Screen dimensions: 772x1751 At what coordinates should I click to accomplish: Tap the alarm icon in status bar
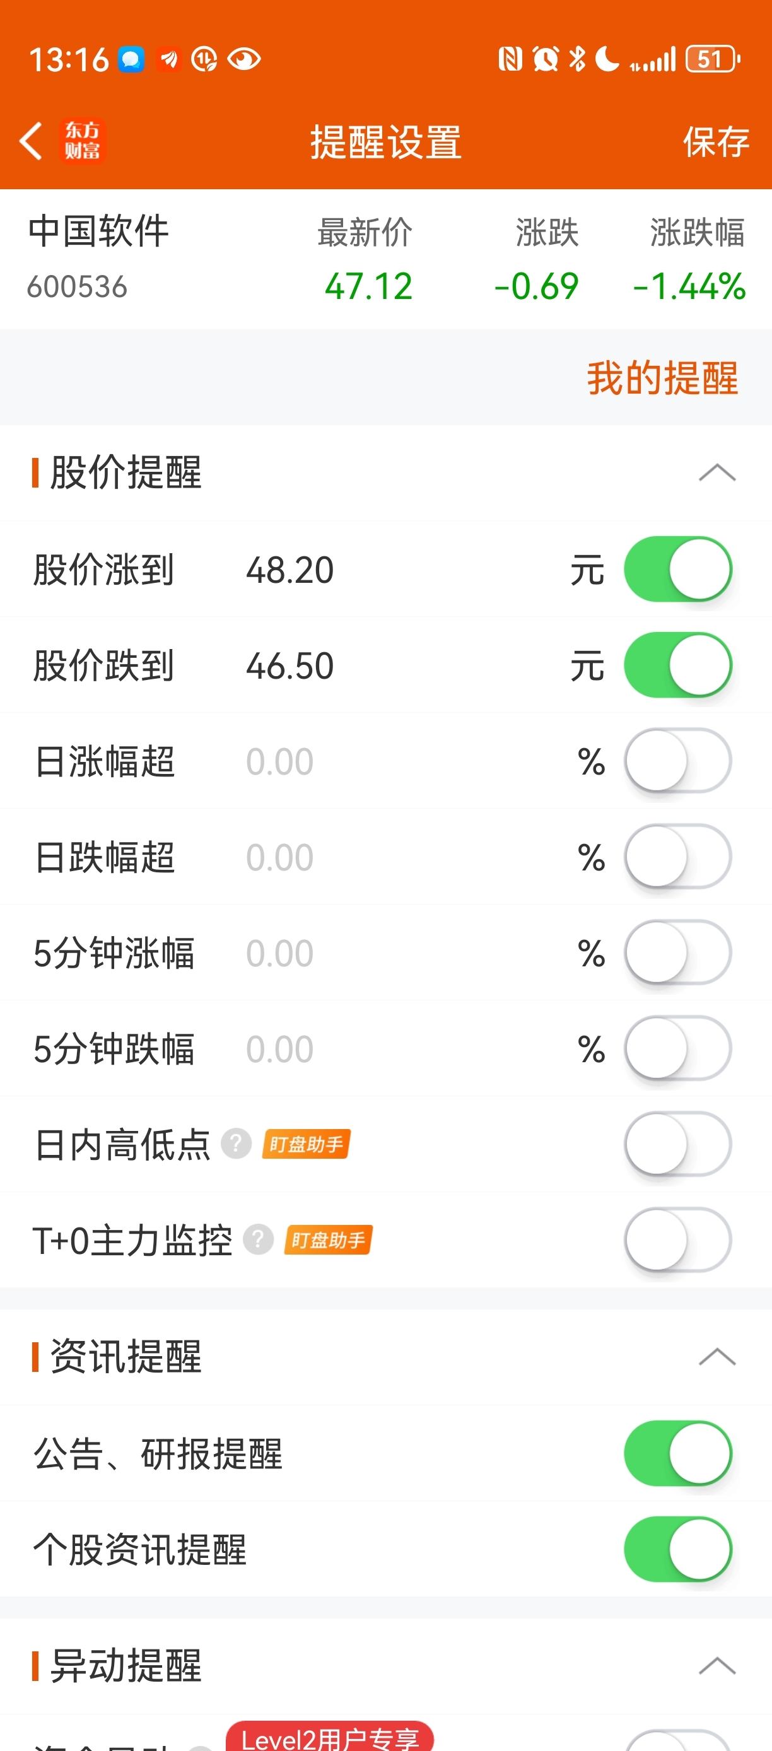click(545, 59)
